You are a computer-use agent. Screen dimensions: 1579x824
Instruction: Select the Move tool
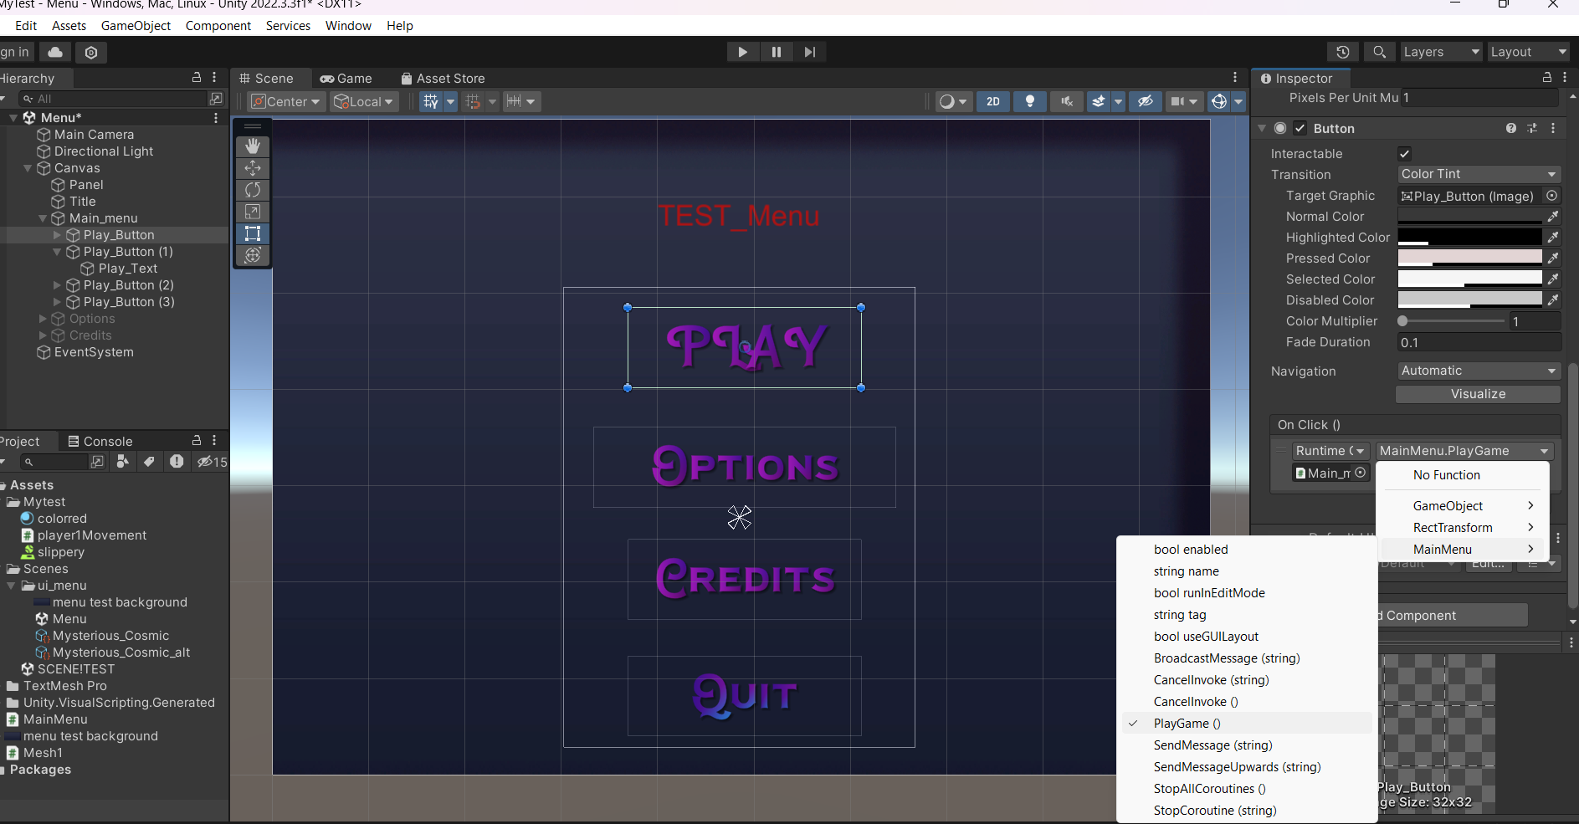253,168
